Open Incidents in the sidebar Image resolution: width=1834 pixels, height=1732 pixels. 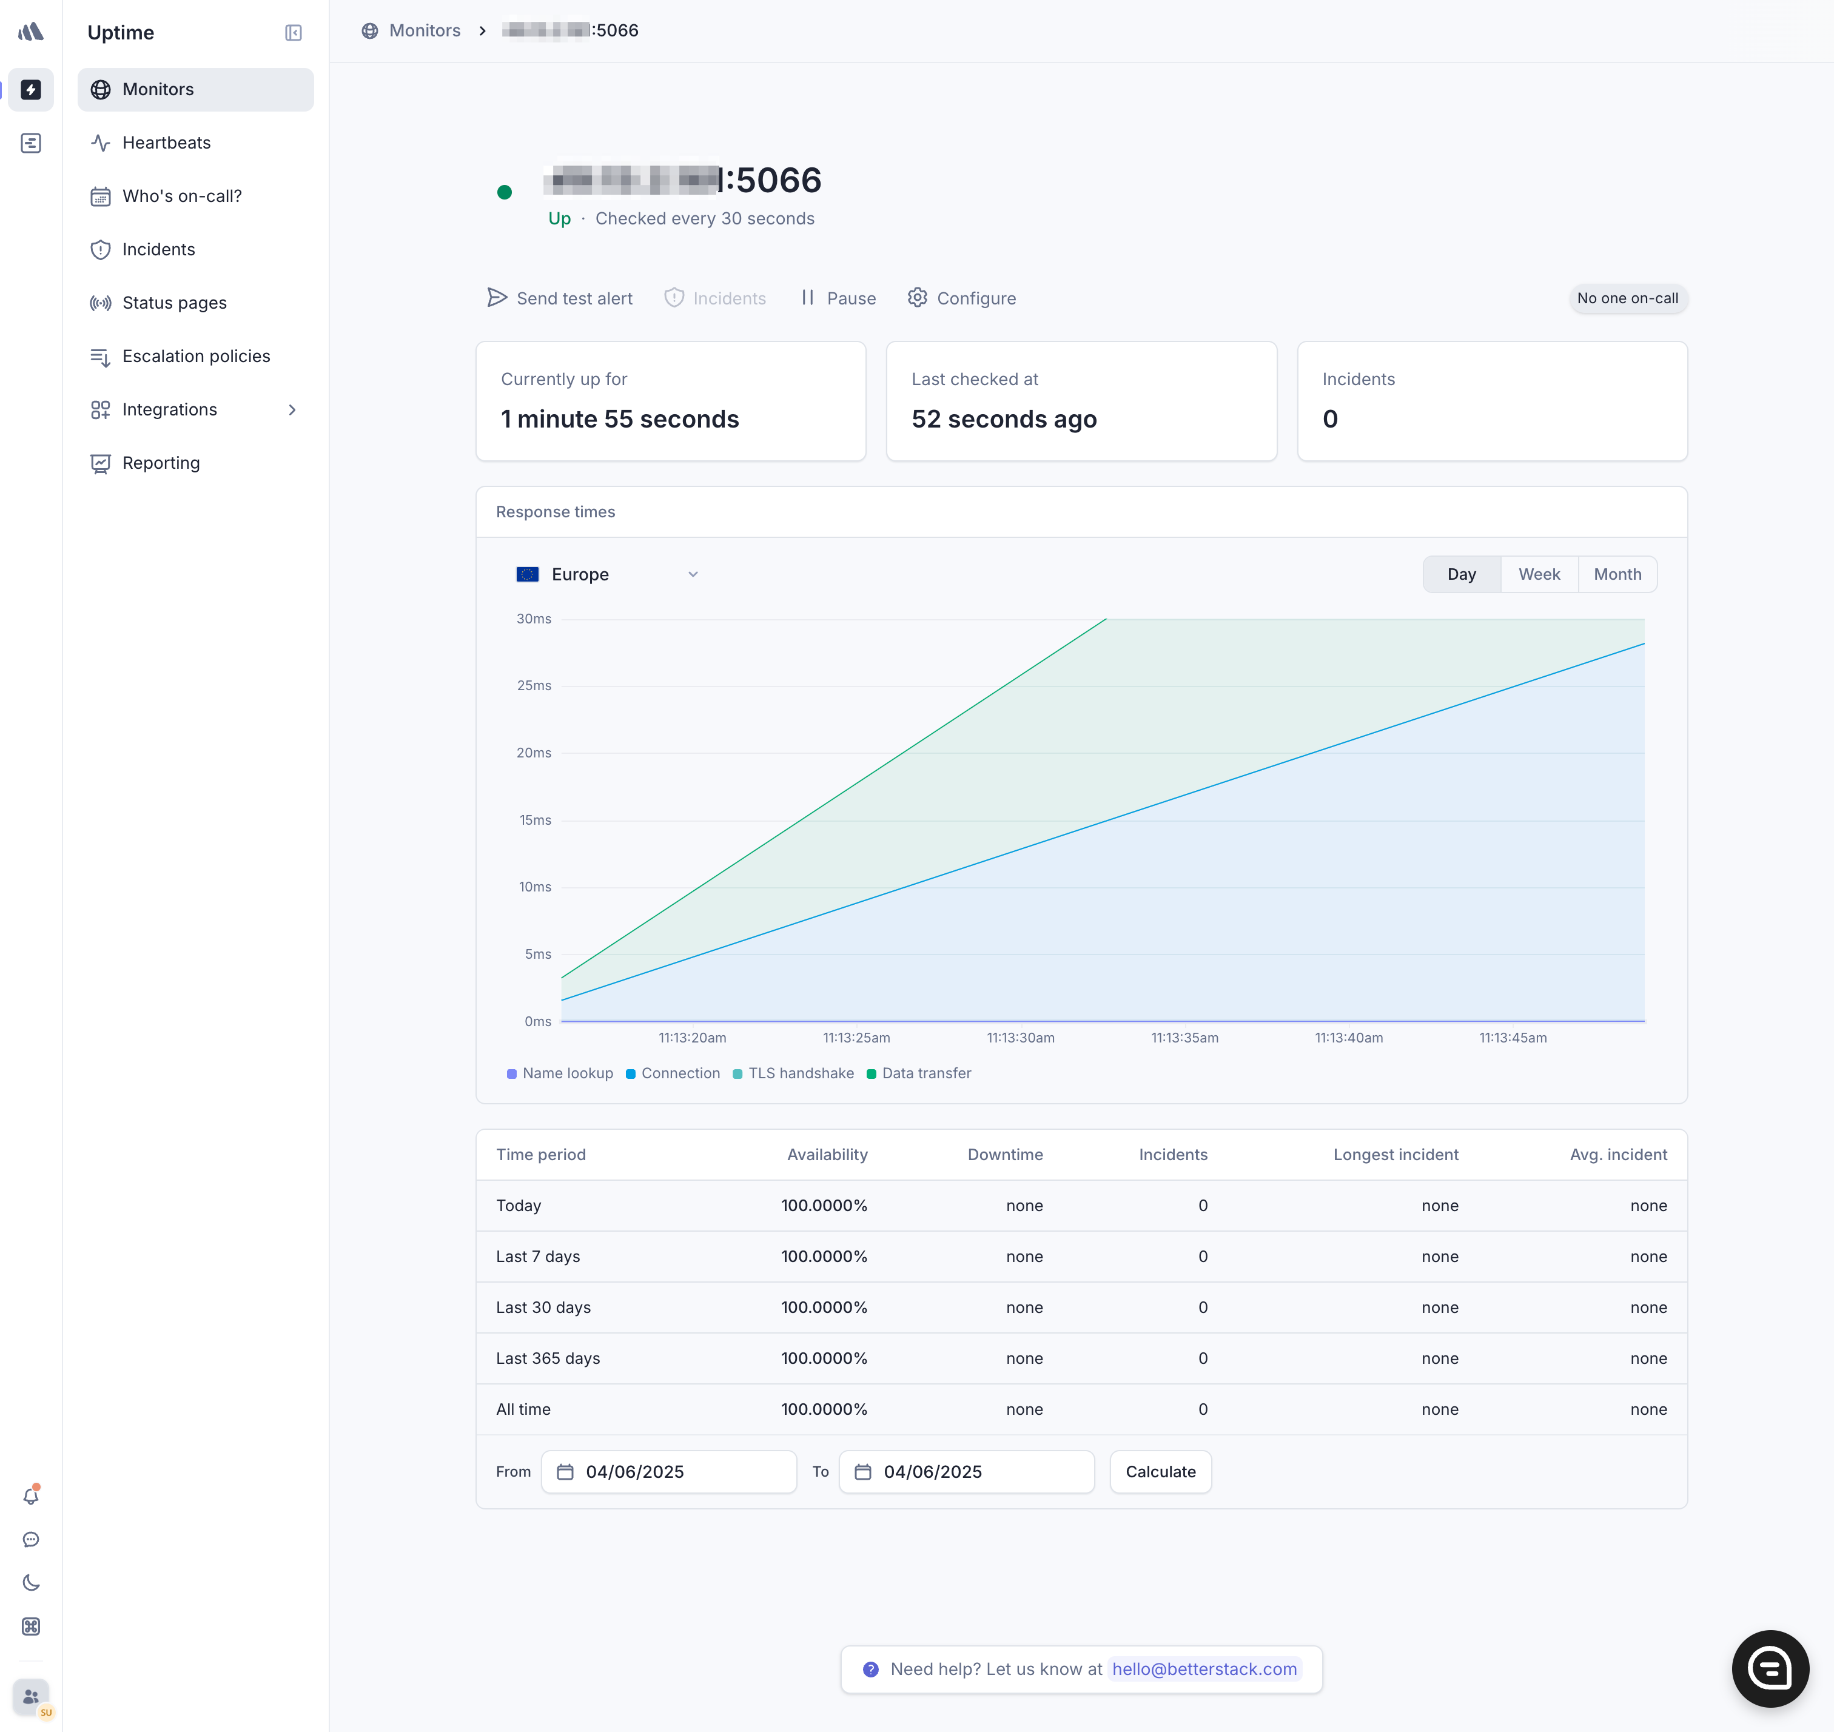196,249
